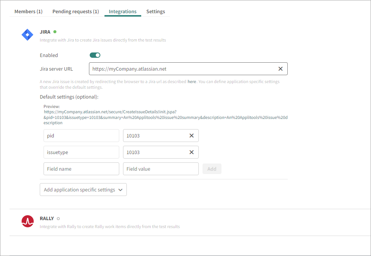The image size is (371, 256).
Task: Follow the 'here' link in Jira description
Action: pyautogui.click(x=192, y=82)
